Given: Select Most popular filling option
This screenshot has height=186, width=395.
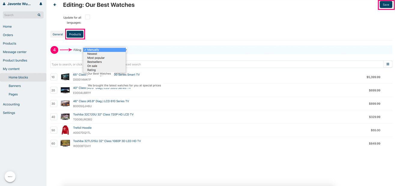Looking at the screenshot, I should tap(96, 58).
